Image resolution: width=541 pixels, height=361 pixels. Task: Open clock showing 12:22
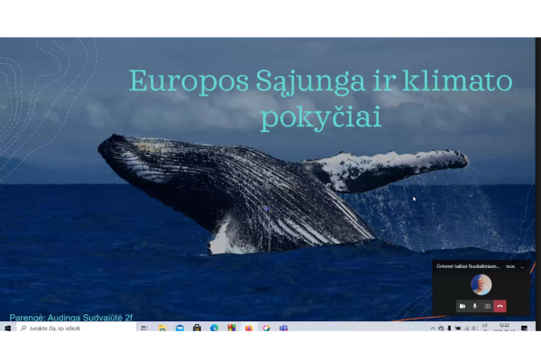[x=504, y=327]
